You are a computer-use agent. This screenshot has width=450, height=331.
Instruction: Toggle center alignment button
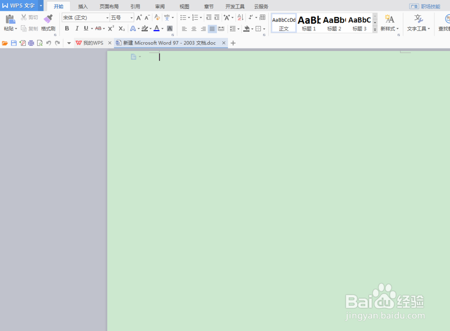point(193,28)
